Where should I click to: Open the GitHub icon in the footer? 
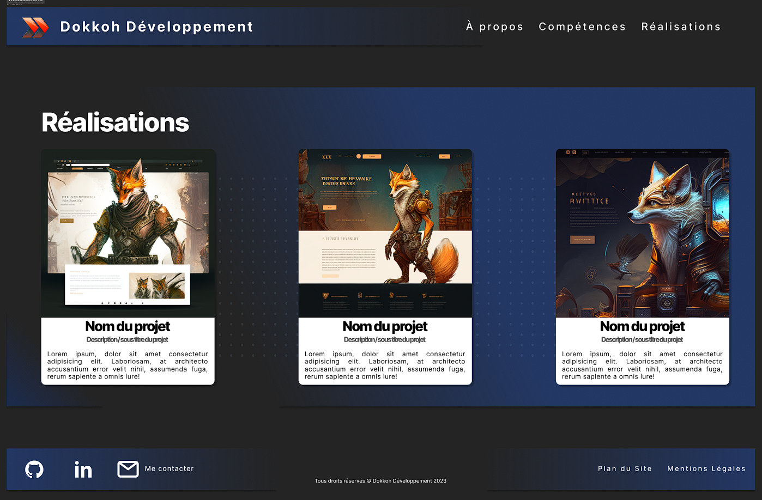pos(34,468)
